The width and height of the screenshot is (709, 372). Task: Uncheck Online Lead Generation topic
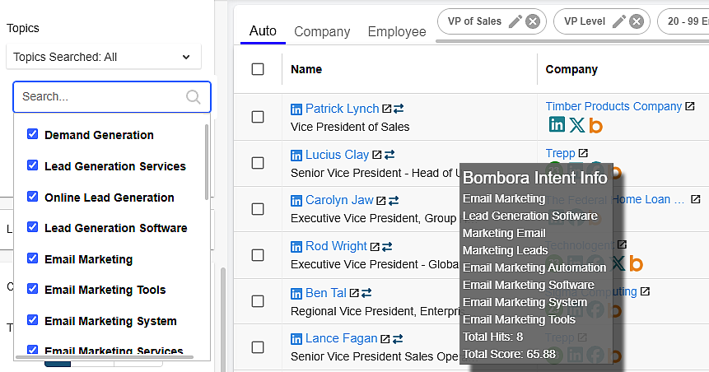coord(33,196)
